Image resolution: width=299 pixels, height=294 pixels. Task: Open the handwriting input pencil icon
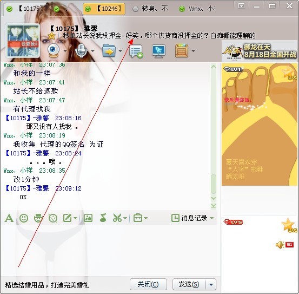point(67,218)
